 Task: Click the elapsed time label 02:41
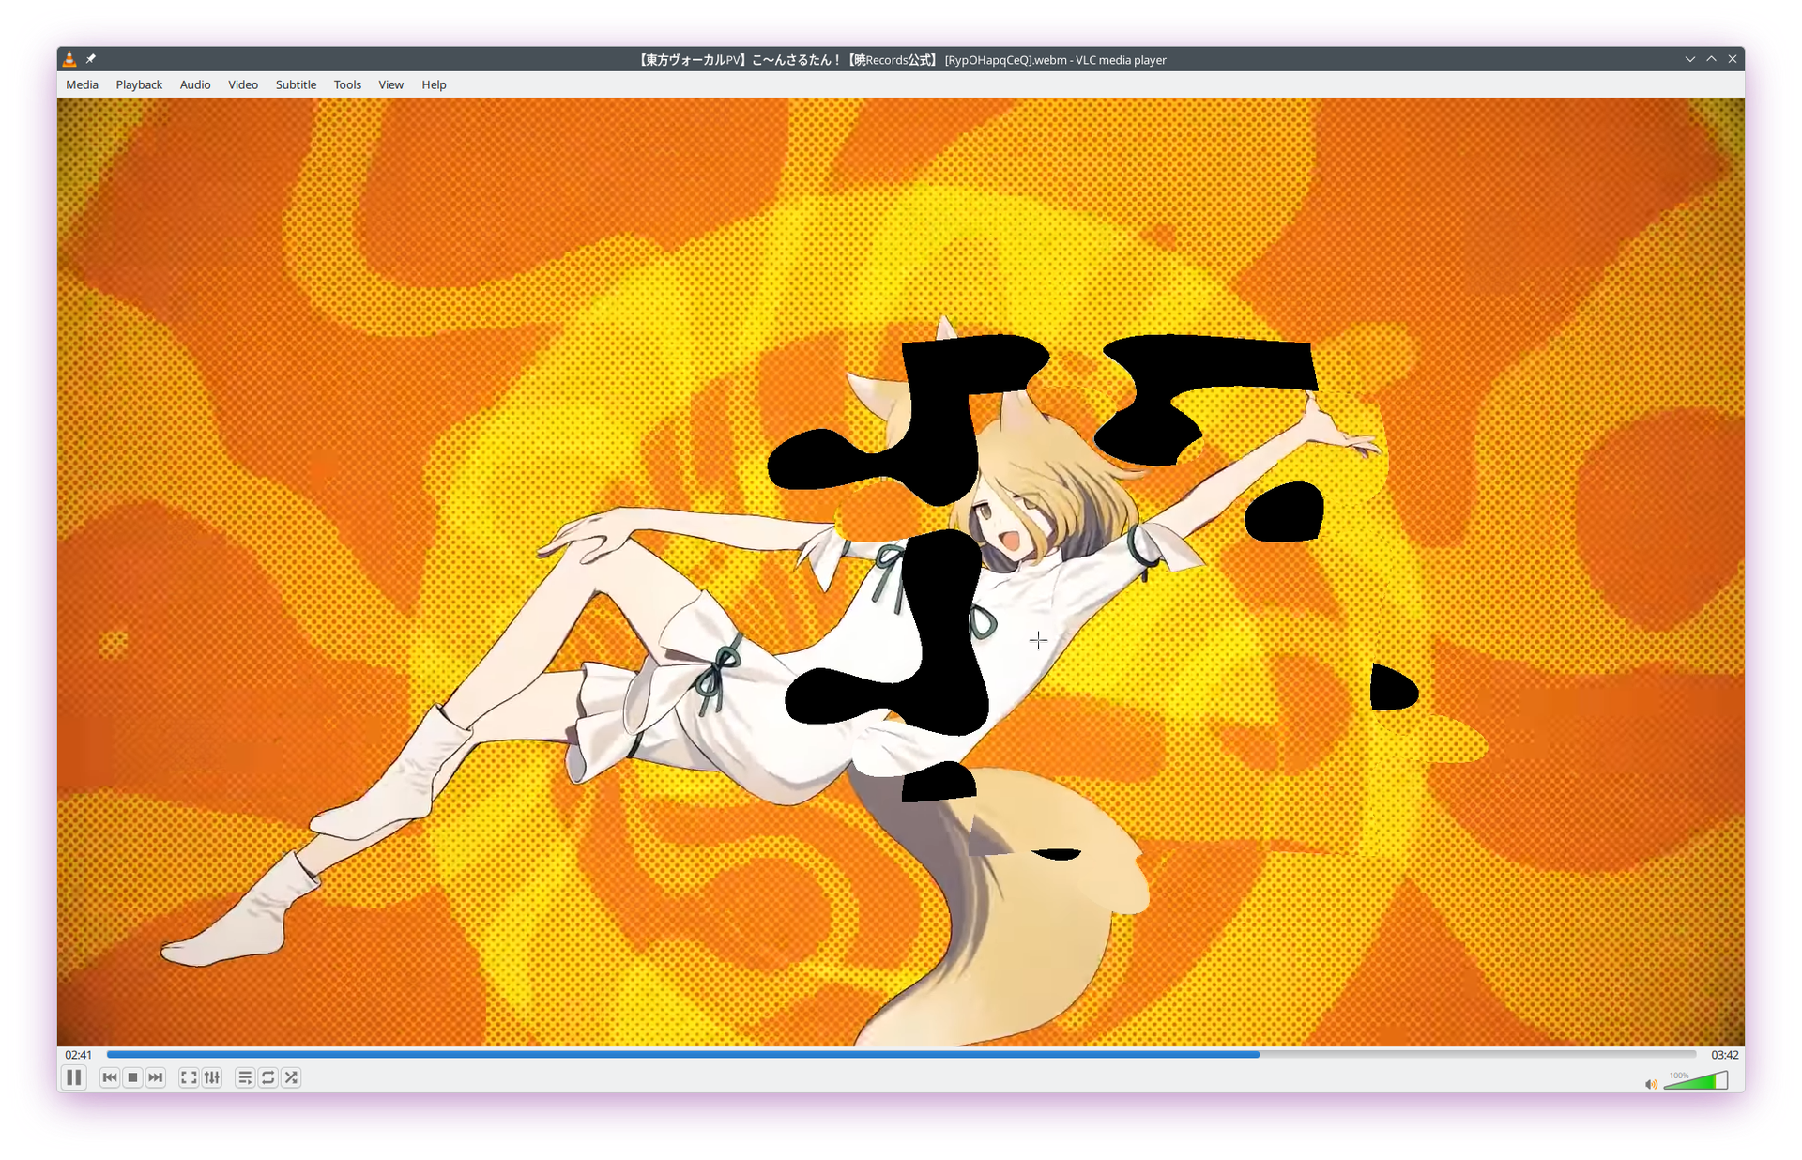(x=79, y=1055)
